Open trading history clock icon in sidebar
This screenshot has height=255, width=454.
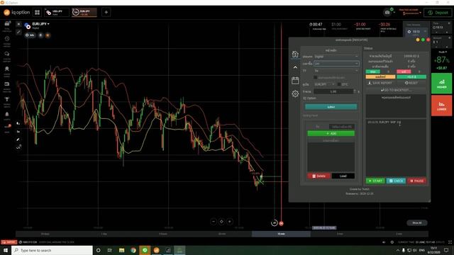(7, 39)
